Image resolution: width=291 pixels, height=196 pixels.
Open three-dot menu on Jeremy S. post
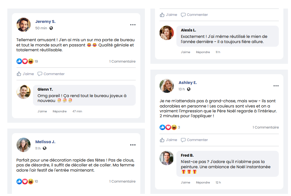[x=133, y=25]
